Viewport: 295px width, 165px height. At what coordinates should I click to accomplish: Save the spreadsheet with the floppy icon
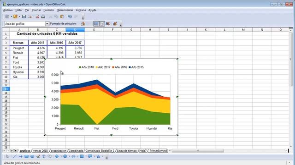point(24,16)
